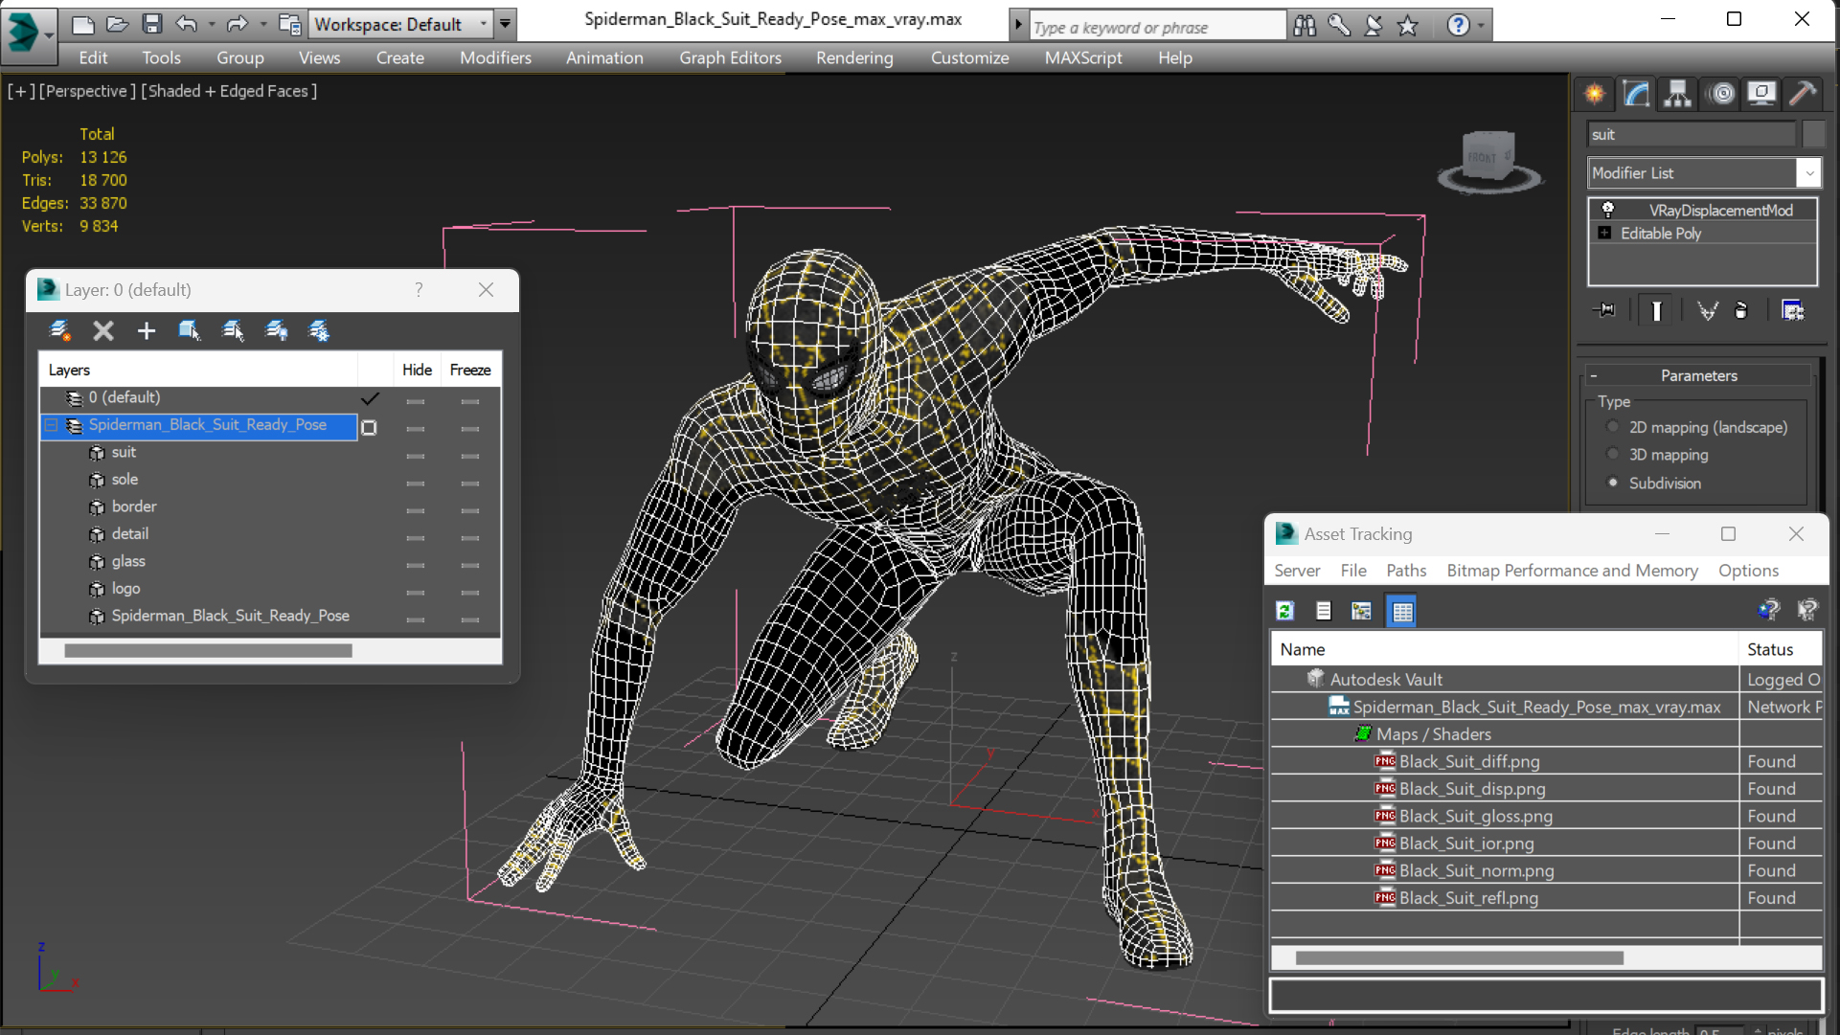
Task: Click the Hide column header
Action: pos(417,370)
